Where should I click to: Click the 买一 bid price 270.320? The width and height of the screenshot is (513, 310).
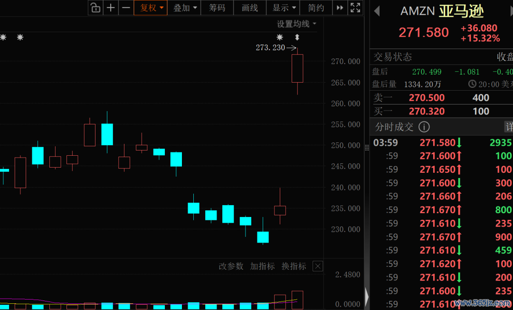(427, 112)
